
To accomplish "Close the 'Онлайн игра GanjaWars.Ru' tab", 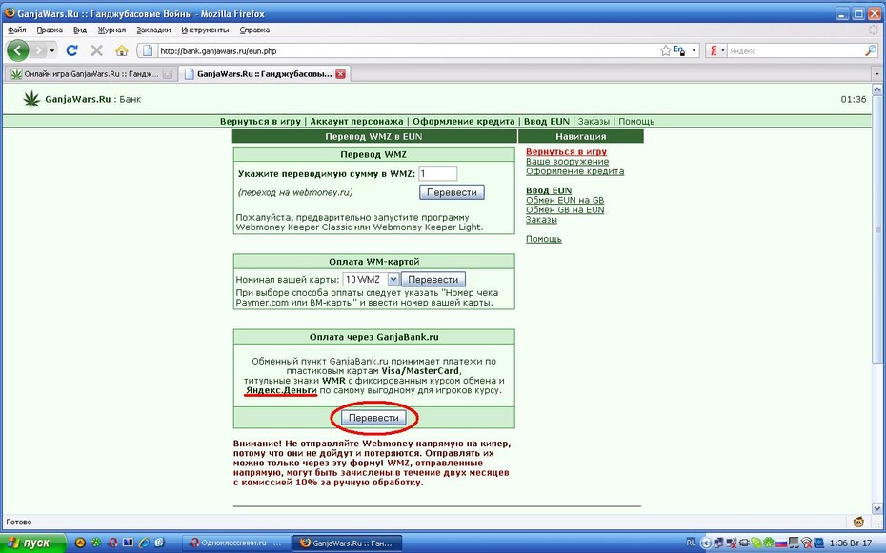I will click(168, 74).
